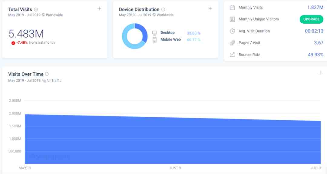
Task: Click the Desktop 33.83 % value
Action: tap(193, 33)
